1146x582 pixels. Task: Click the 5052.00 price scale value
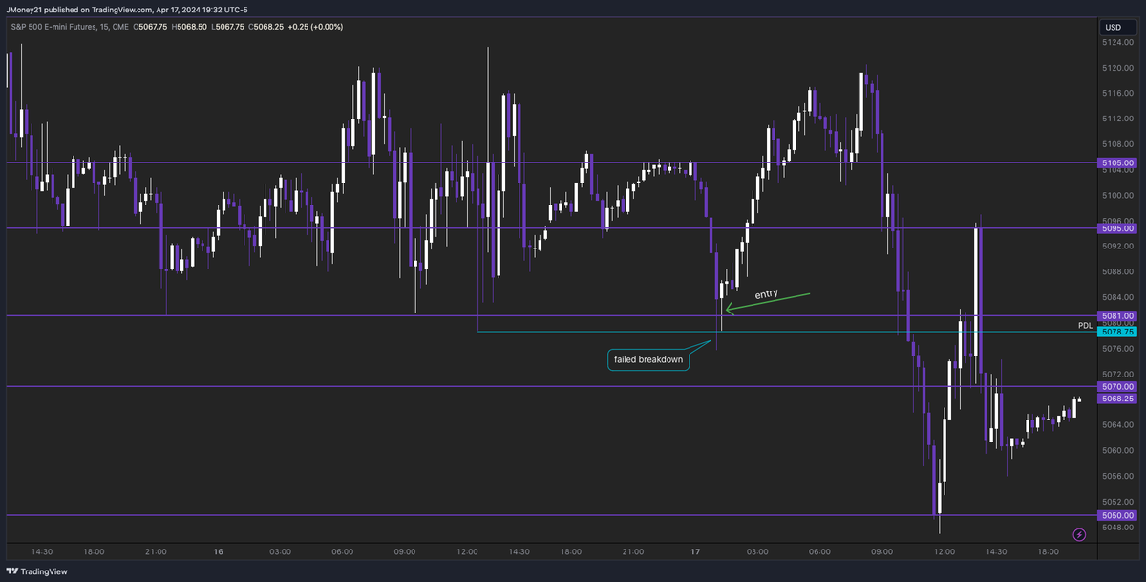coord(1116,501)
